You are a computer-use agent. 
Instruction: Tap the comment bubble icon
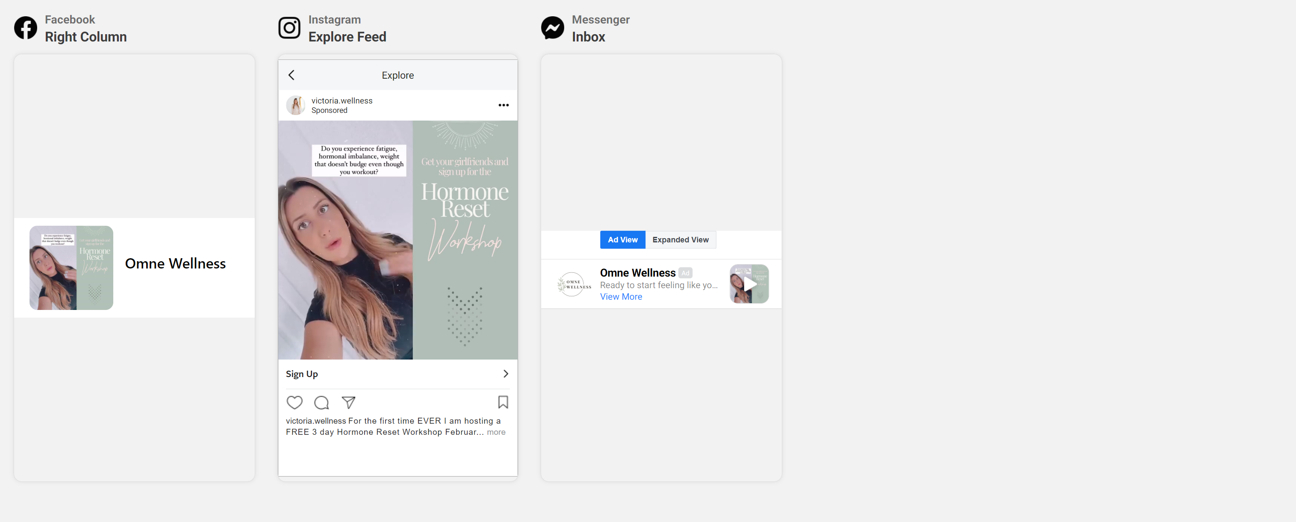[x=321, y=402]
